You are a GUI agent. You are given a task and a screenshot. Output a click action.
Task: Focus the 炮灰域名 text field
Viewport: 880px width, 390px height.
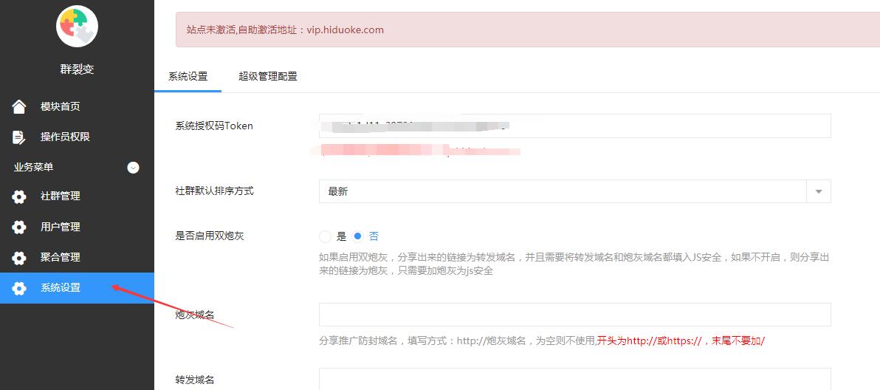(x=574, y=315)
